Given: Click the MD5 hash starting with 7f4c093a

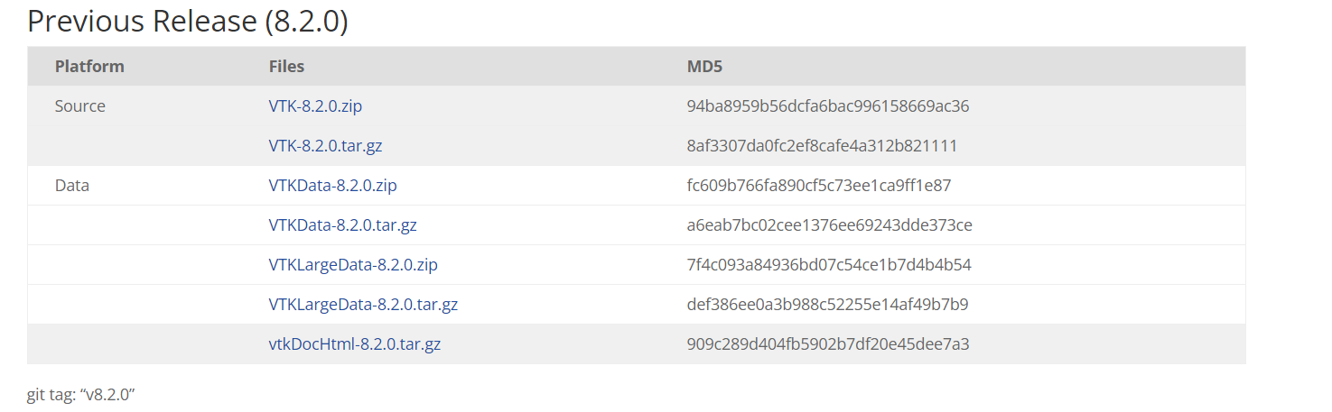Looking at the screenshot, I should point(829,265).
